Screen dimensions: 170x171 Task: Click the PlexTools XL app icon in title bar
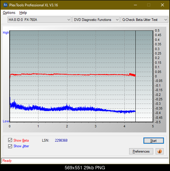point(5,5)
